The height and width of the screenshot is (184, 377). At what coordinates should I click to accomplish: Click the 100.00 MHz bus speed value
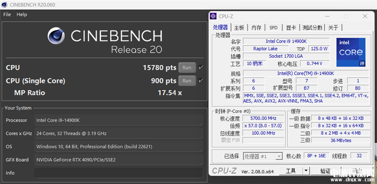[263, 133]
